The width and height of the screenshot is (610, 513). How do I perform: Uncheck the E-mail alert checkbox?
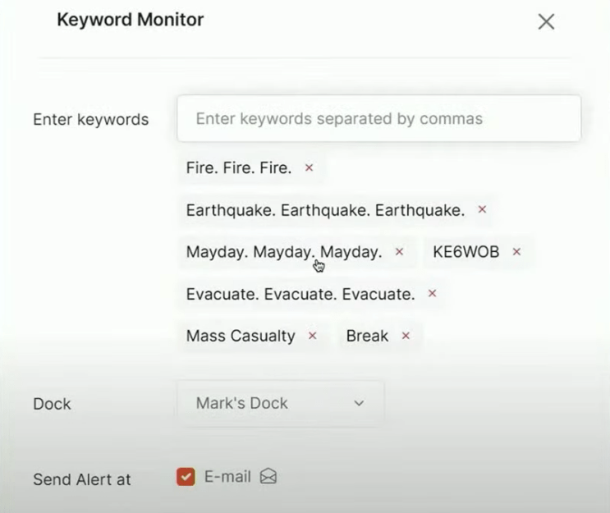[186, 477]
